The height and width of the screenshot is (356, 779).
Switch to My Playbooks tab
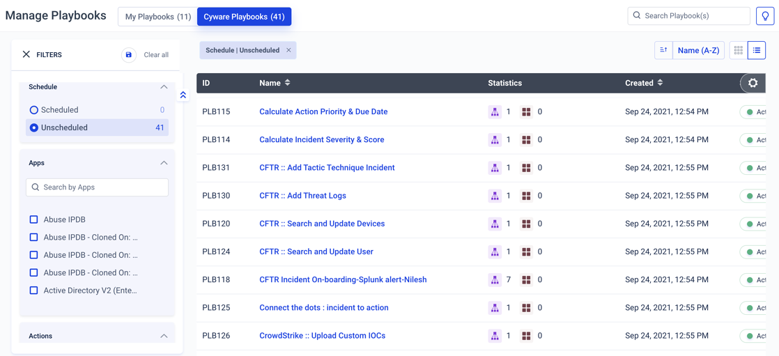(x=158, y=17)
